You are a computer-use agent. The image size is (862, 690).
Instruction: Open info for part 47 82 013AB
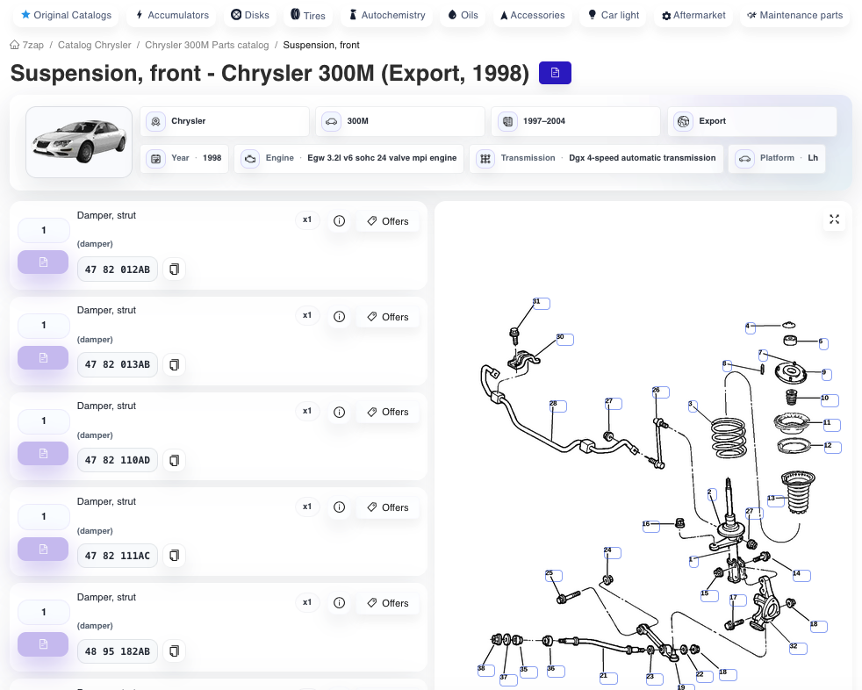[339, 317]
